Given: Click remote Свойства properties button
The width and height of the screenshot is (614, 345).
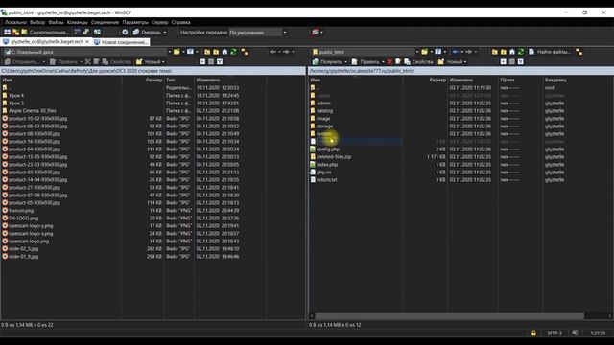Looking at the screenshot, I should point(418,61).
